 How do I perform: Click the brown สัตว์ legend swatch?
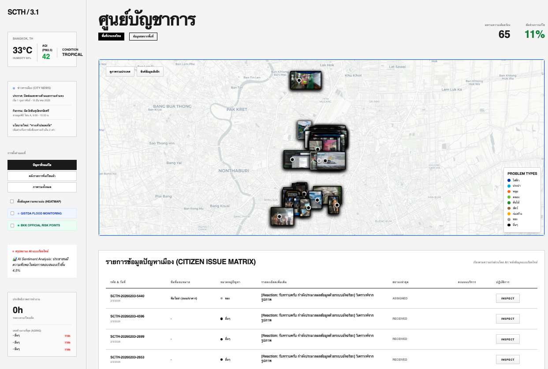509,208
